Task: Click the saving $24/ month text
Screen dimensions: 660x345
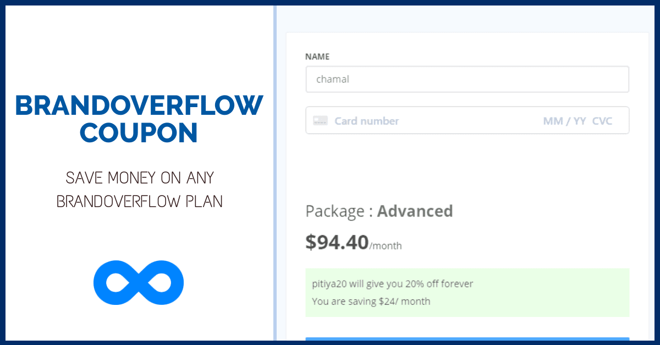Action: point(370,301)
